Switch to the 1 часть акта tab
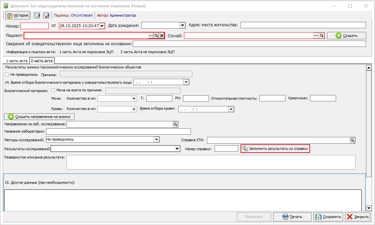This screenshot has width=375, height=225. click(16, 61)
